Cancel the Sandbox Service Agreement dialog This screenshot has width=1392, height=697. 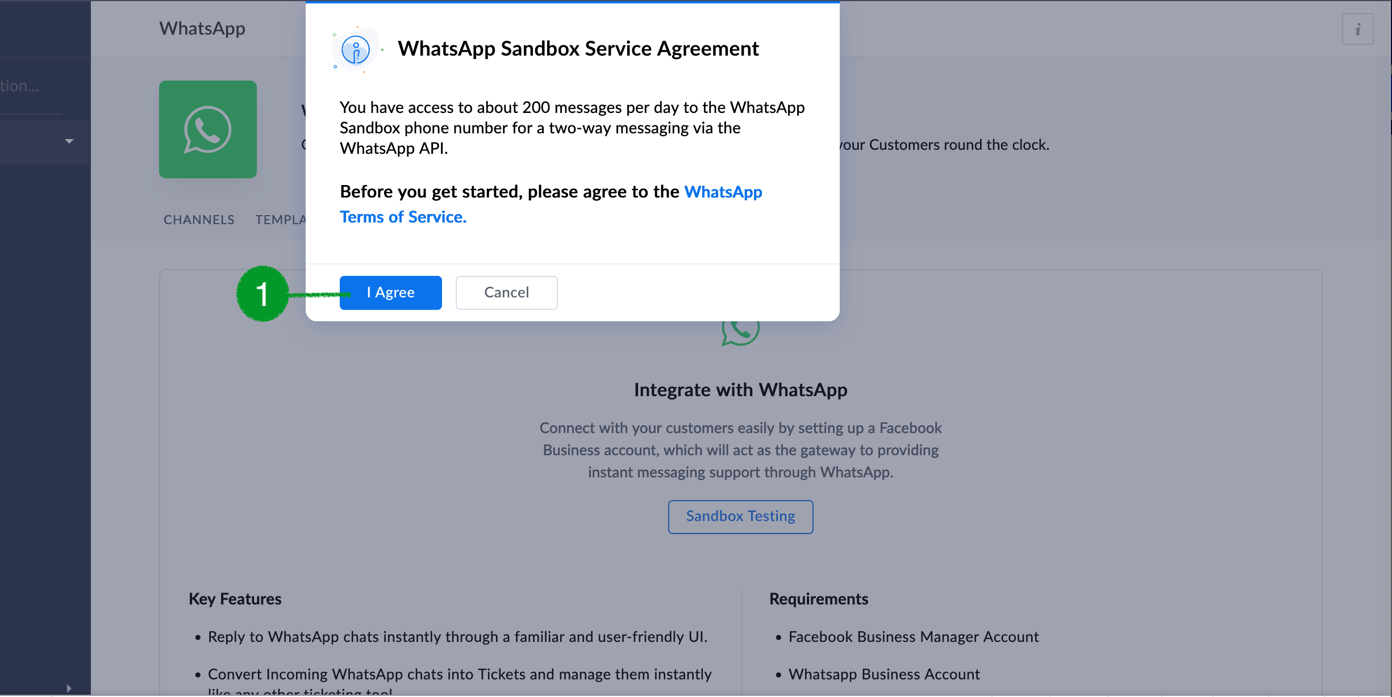[506, 293]
